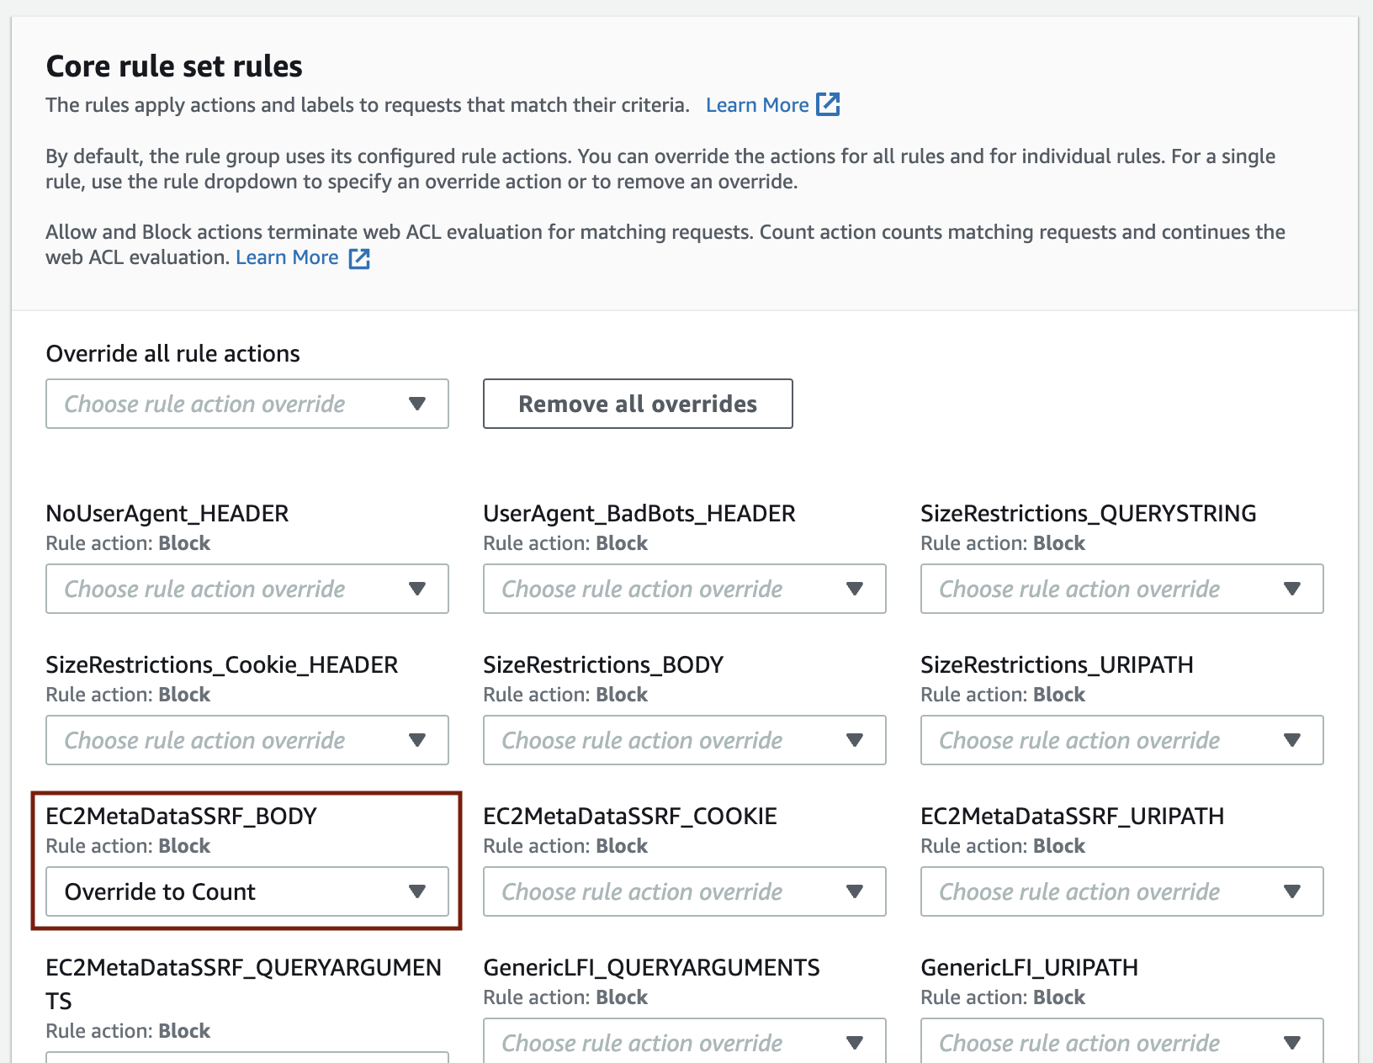This screenshot has width=1373, height=1063.
Task: Click Remove all overrides button
Action: tap(637, 404)
